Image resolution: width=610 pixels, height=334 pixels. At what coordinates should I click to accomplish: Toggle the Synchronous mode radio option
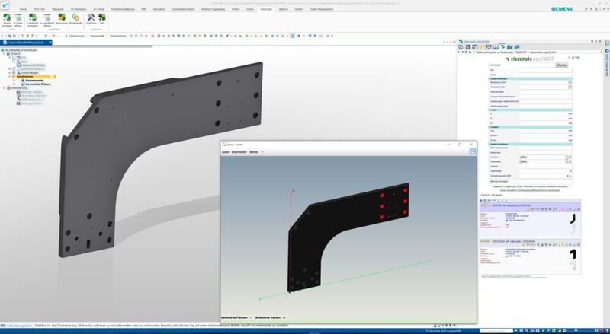click(67, 35)
